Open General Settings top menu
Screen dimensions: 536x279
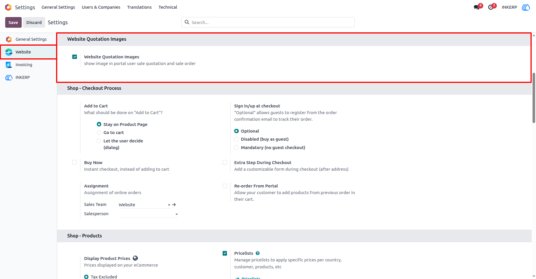[x=58, y=7]
